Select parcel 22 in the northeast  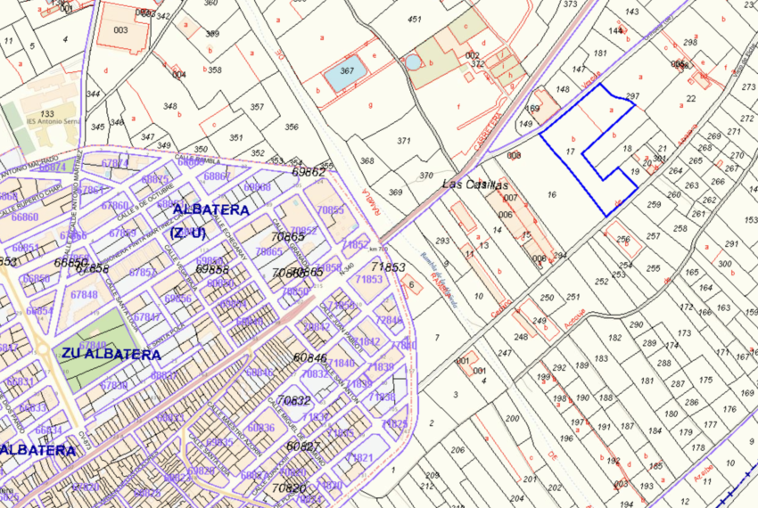[x=691, y=98]
